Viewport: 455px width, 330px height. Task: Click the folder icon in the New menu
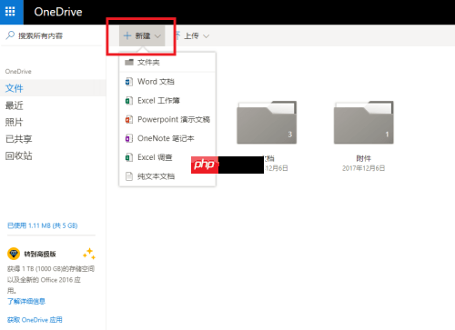tap(129, 62)
